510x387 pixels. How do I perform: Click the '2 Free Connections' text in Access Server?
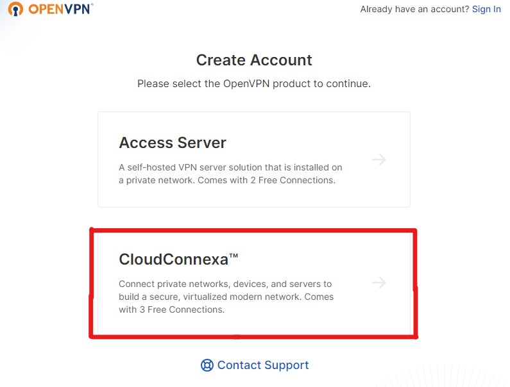tap(293, 180)
